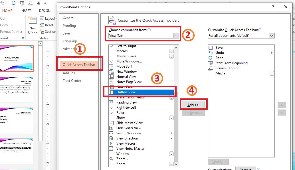Click the New Slide icon
This screenshot has height=170, width=295.
pos(33,20)
